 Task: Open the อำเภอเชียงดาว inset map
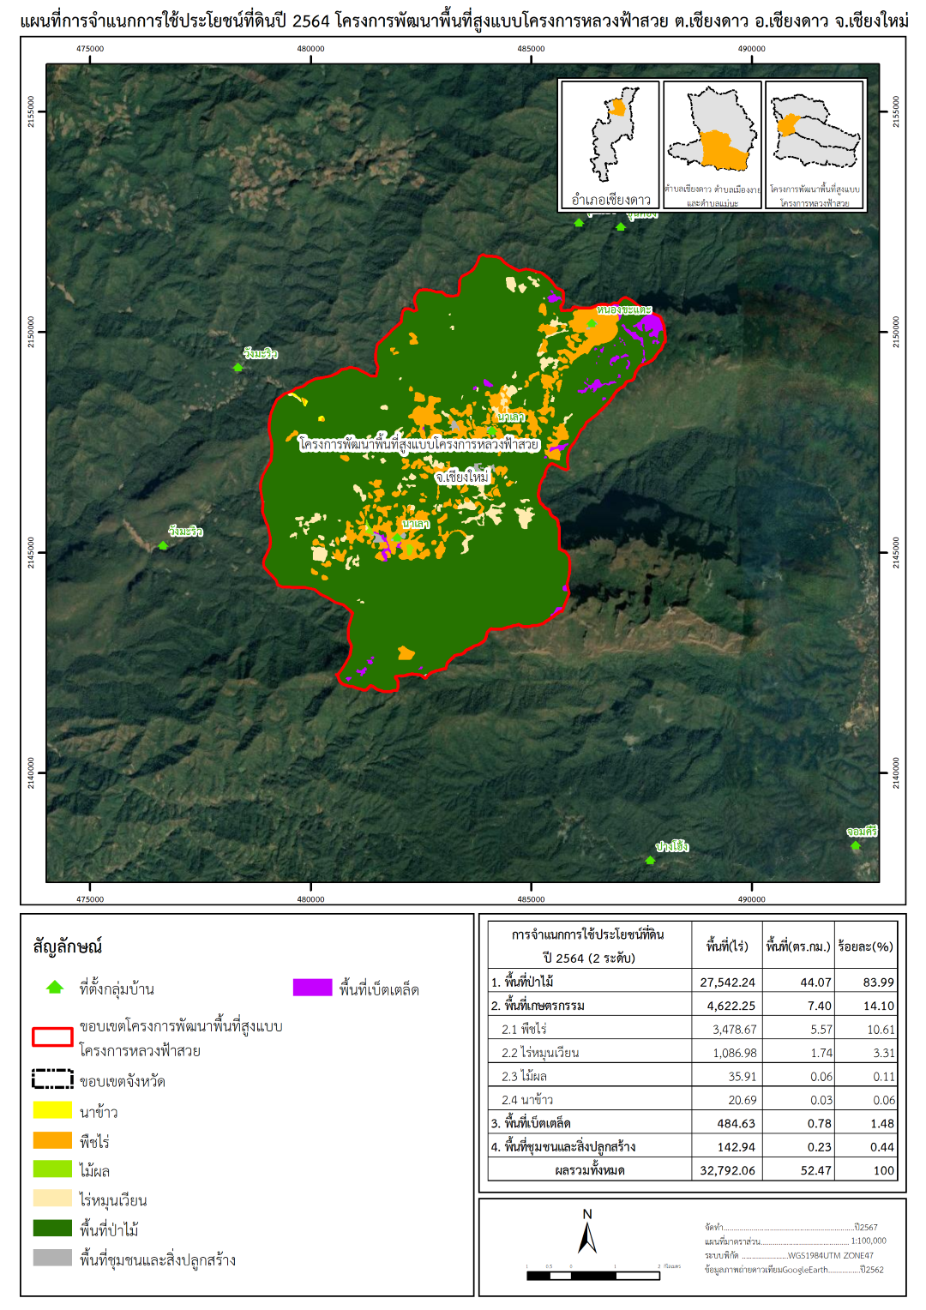(610, 145)
